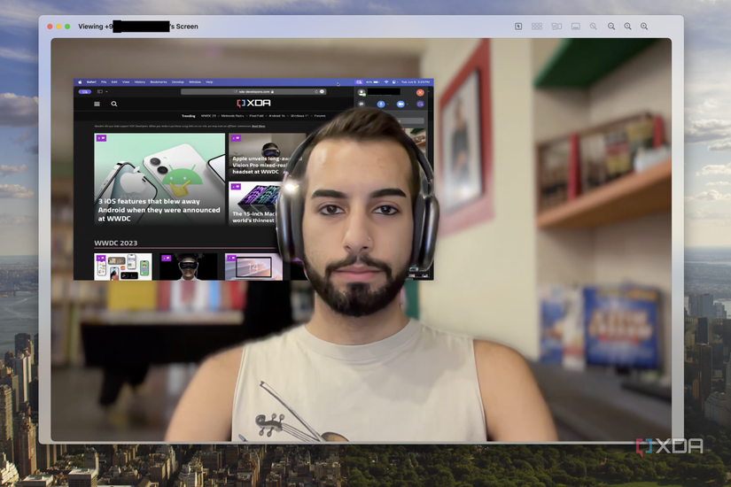The image size is (731, 487).
Task: Select the cursor control mode icon in viewer toolbar
Action: click(x=518, y=27)
